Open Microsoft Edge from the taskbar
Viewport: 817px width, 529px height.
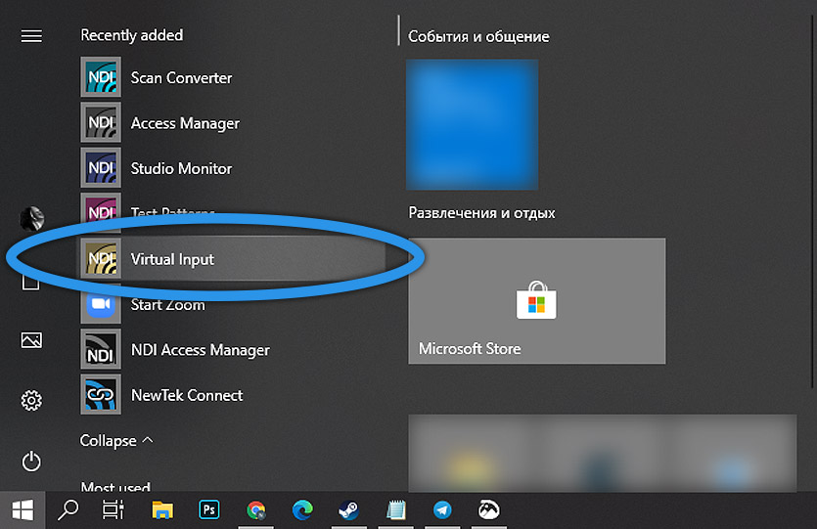pyautogui.click(x=302, y=509)
